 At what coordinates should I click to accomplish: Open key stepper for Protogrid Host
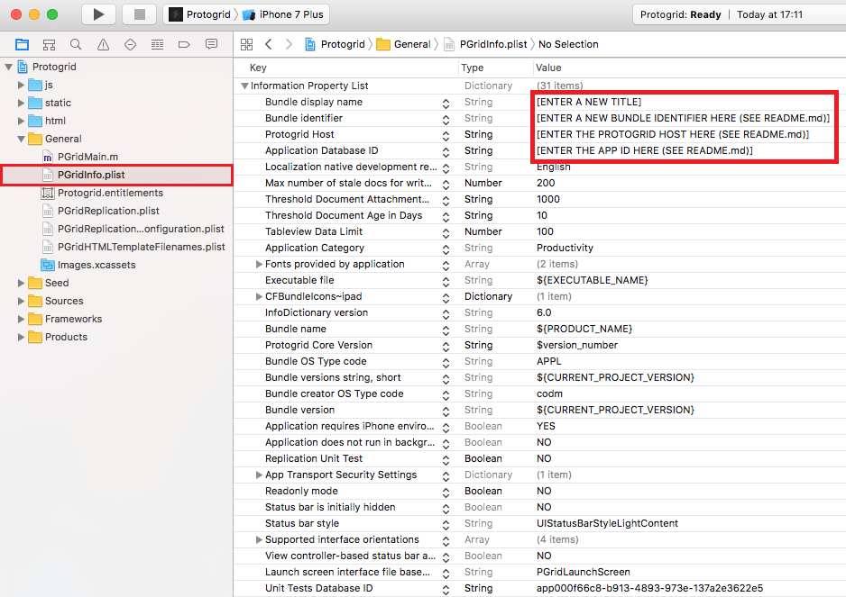click(446, 135)
